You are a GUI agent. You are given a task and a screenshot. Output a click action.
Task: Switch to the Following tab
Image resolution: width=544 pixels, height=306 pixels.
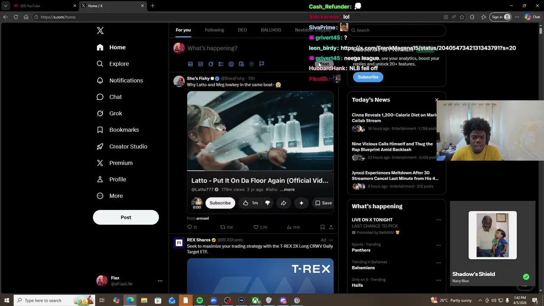click(x=214, y=30)
